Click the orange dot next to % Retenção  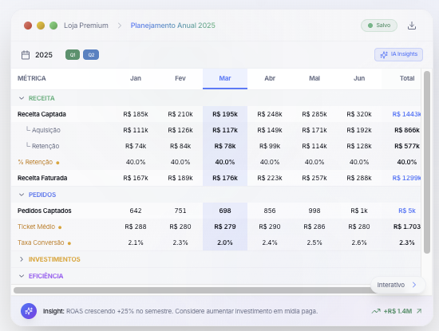point(57,163)
